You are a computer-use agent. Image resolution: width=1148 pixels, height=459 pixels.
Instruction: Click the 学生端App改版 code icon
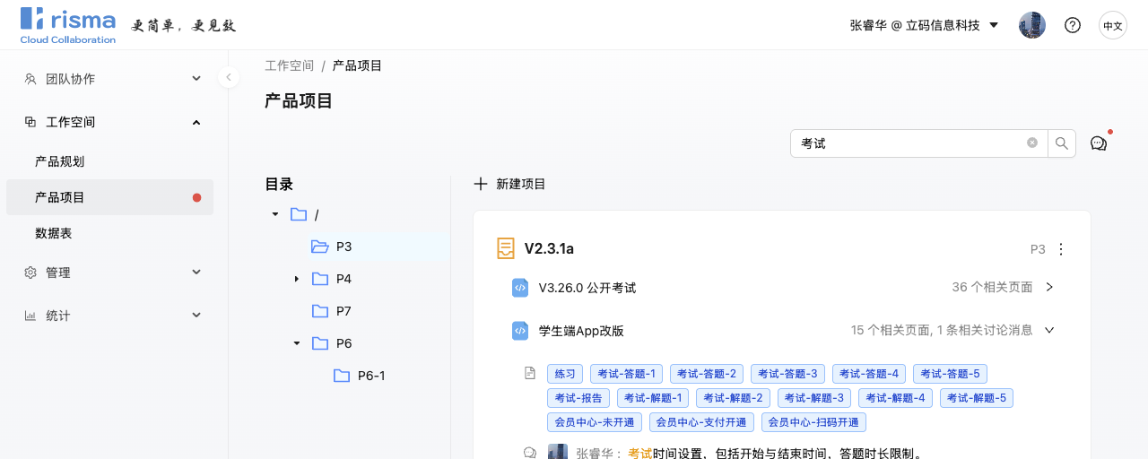520,331
